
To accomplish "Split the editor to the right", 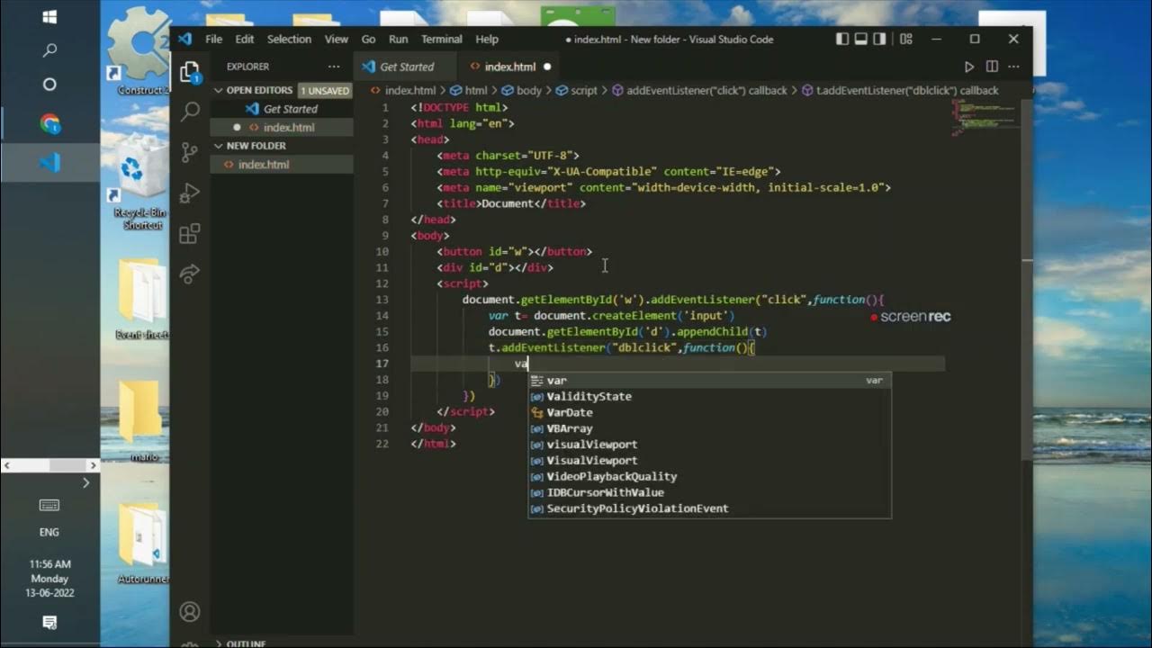I will point(992,67).
